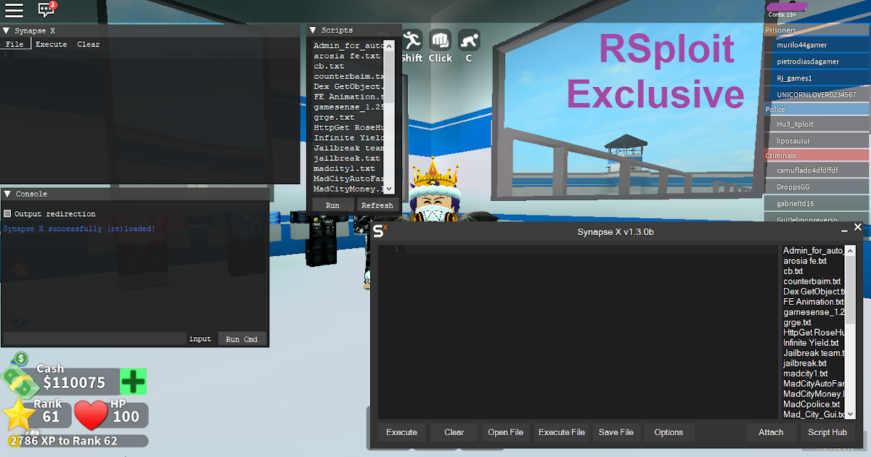Click the Refresh button under Scripts
This screenshot has width=871, height=457.
(x=377, y=205)
